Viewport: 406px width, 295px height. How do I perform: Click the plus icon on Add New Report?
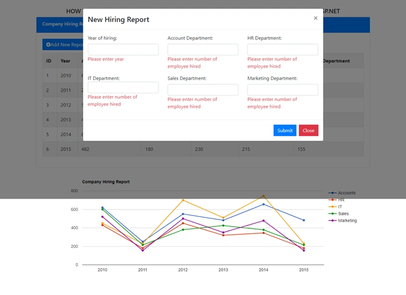pyautogui.click(x=48, y=45)
